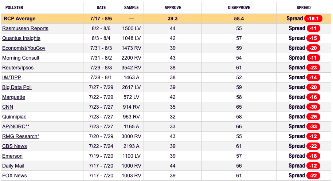Open the Marquette poll link

point(13,97)
